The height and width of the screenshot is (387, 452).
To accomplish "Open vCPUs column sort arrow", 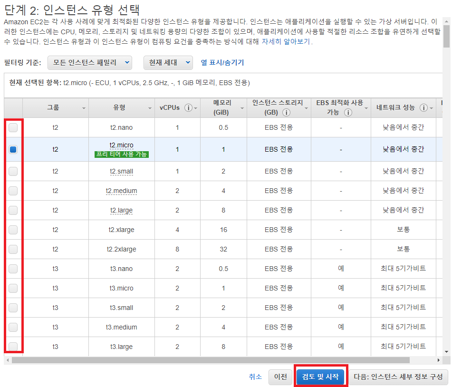I will point(195,108).
